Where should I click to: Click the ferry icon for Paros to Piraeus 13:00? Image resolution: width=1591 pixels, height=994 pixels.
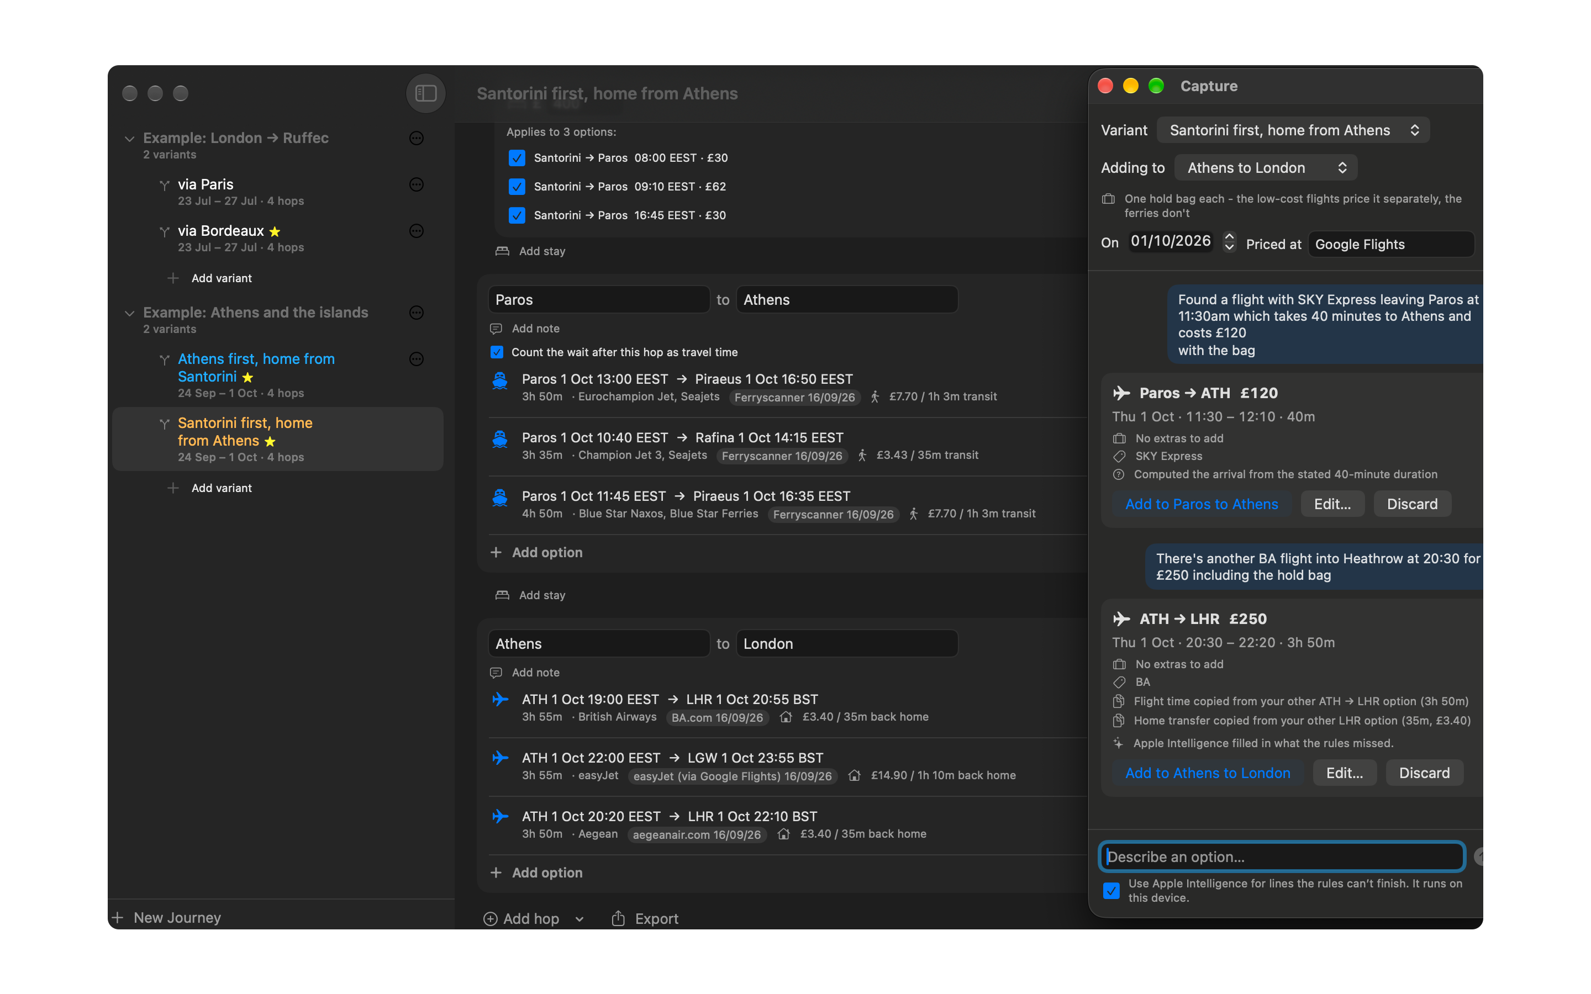499,380
